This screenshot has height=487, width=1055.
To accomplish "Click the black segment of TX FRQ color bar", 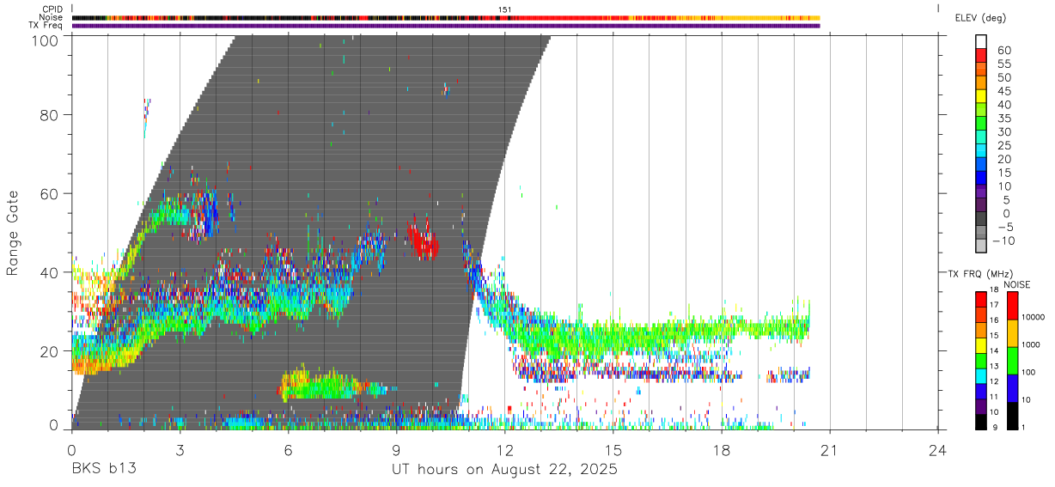I will tap(981, 422).
